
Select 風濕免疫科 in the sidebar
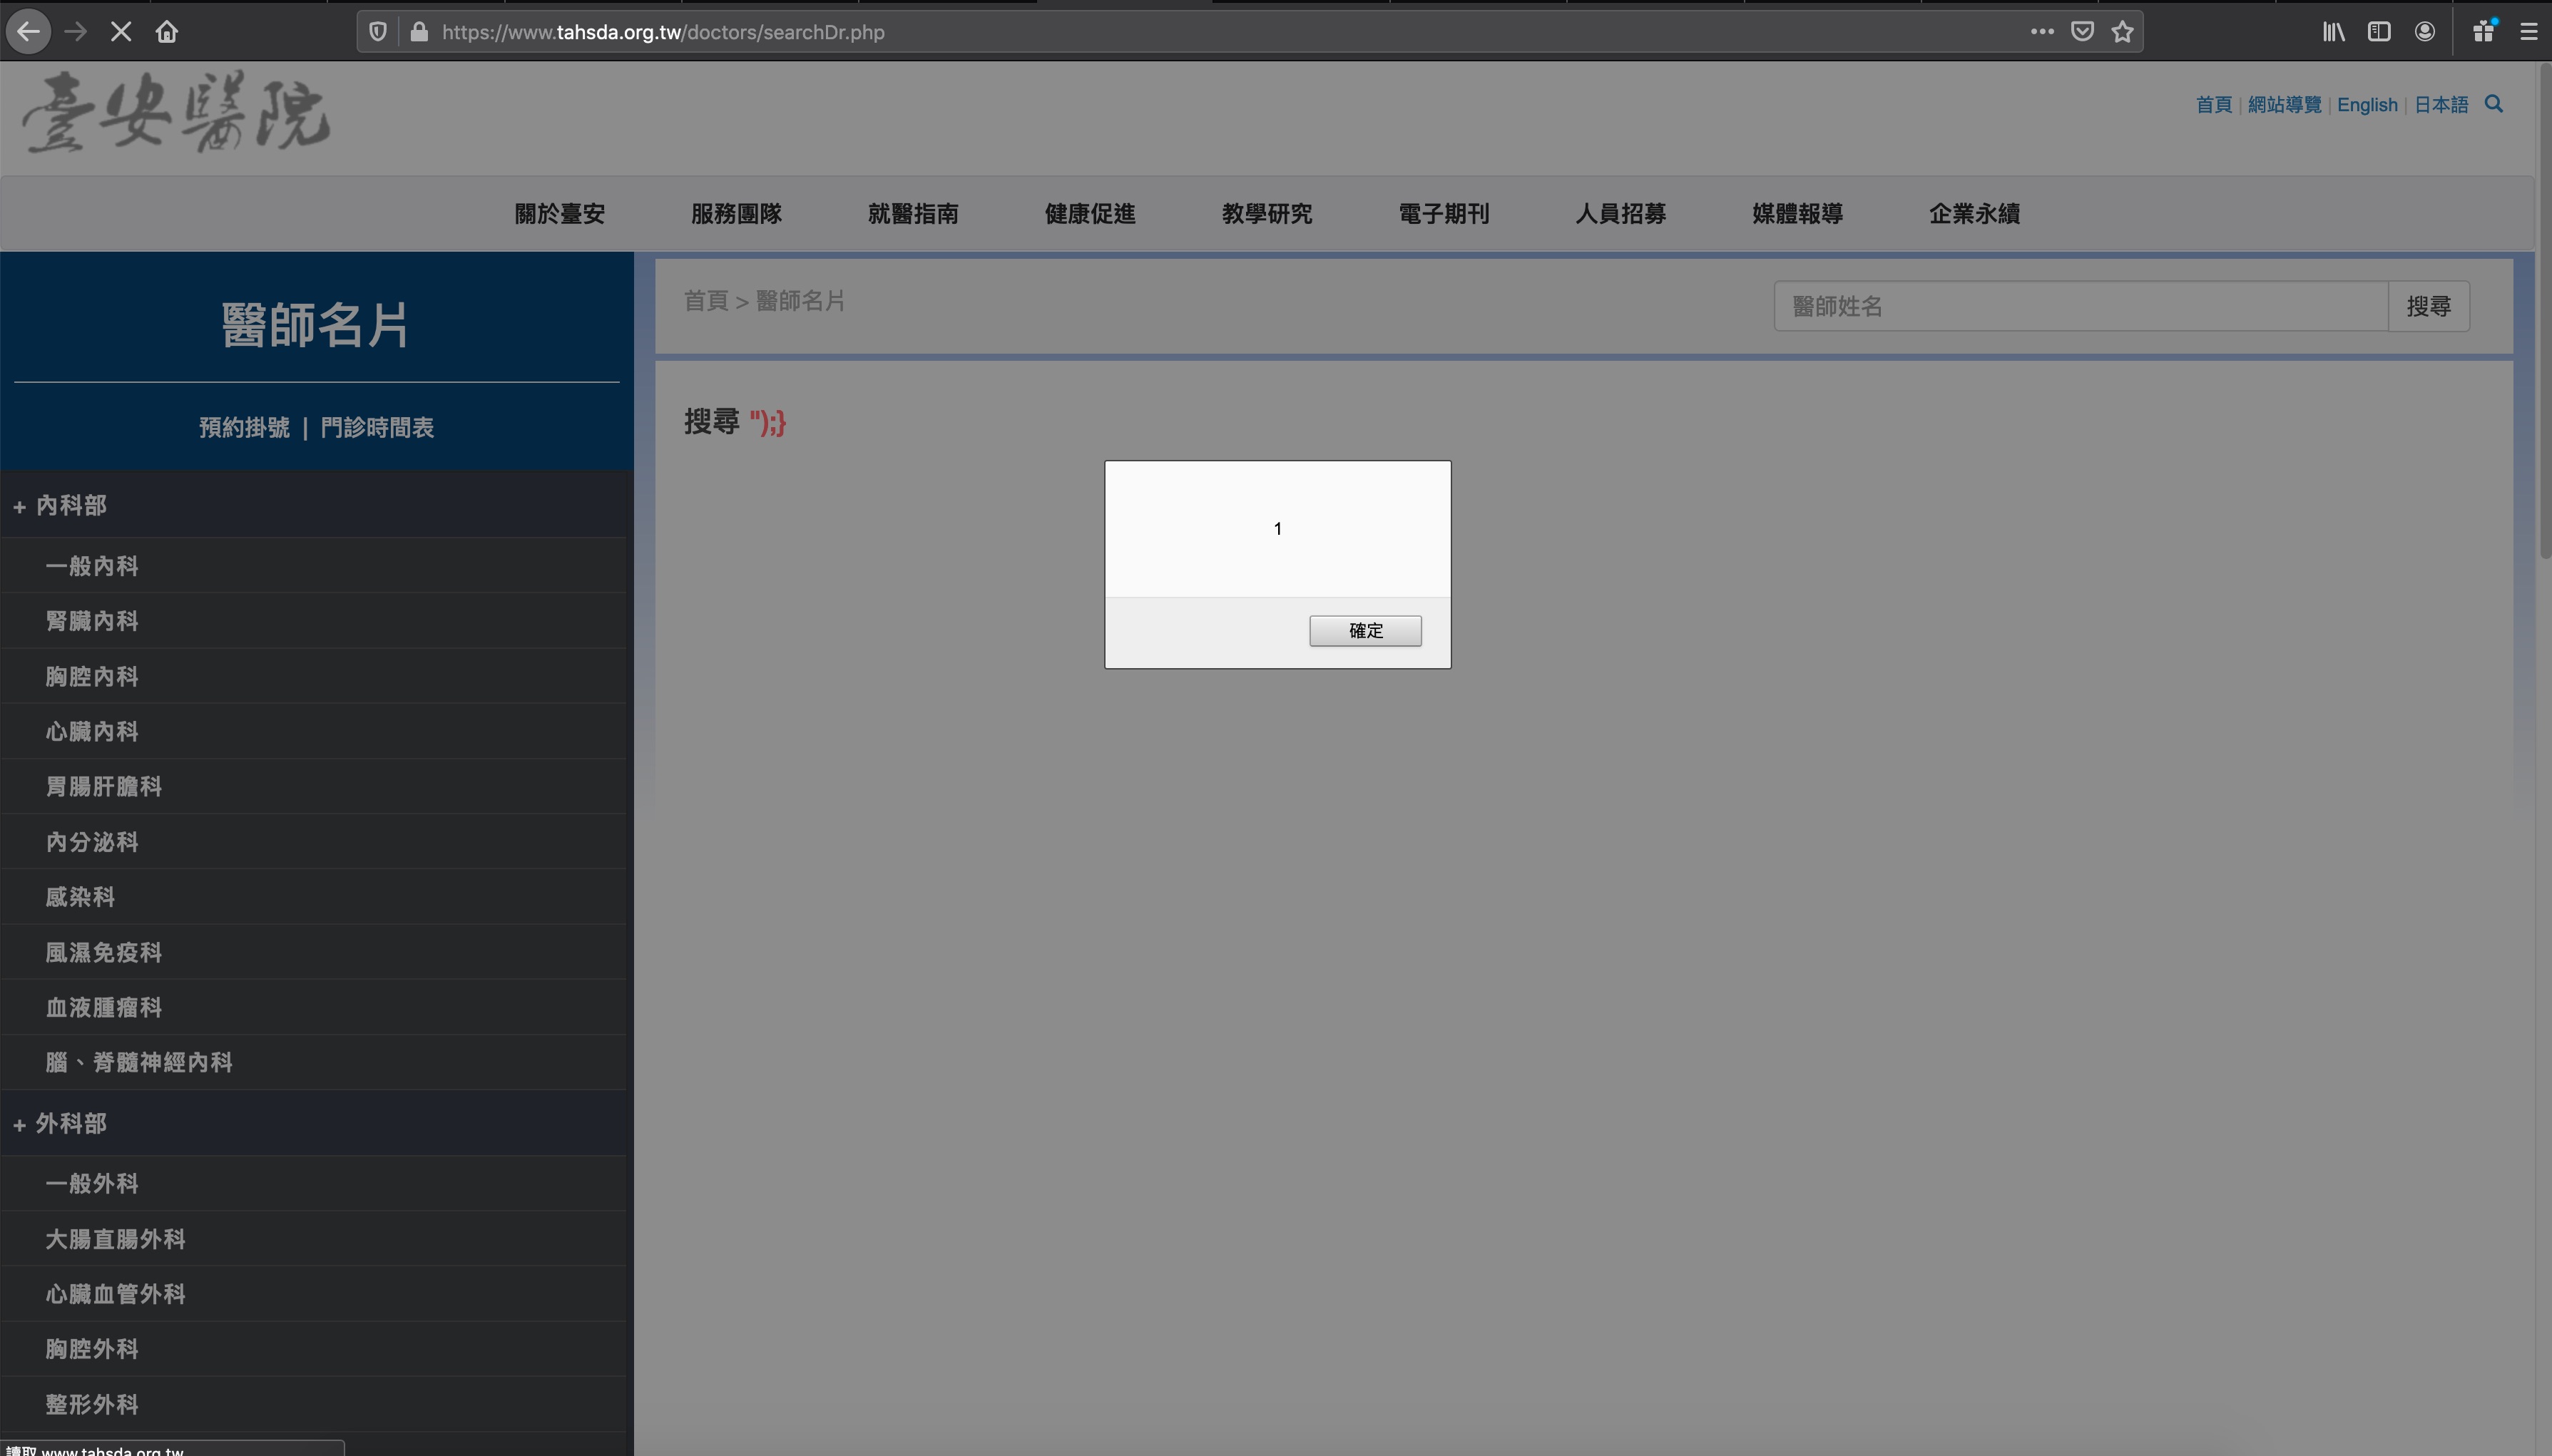(x=104, y=953)
